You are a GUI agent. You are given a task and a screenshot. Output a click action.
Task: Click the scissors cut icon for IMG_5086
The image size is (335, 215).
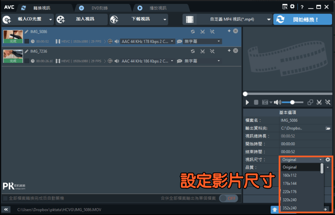pos(203,32)
